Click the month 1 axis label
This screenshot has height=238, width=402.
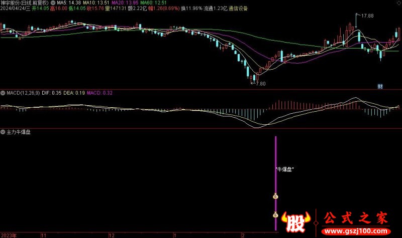(175, 235)
